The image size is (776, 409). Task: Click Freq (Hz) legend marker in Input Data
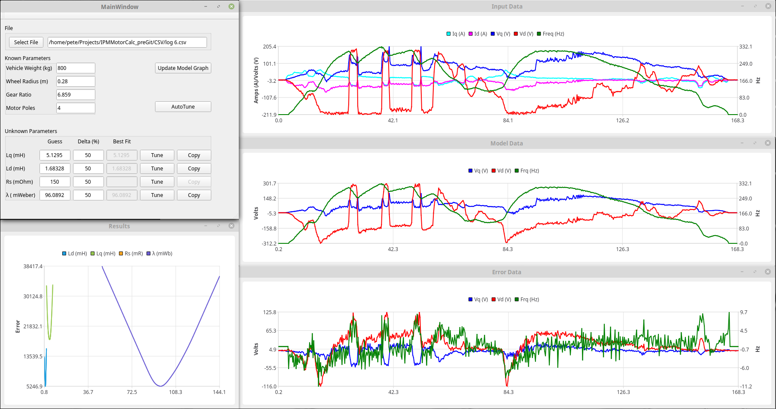[539, 34]
